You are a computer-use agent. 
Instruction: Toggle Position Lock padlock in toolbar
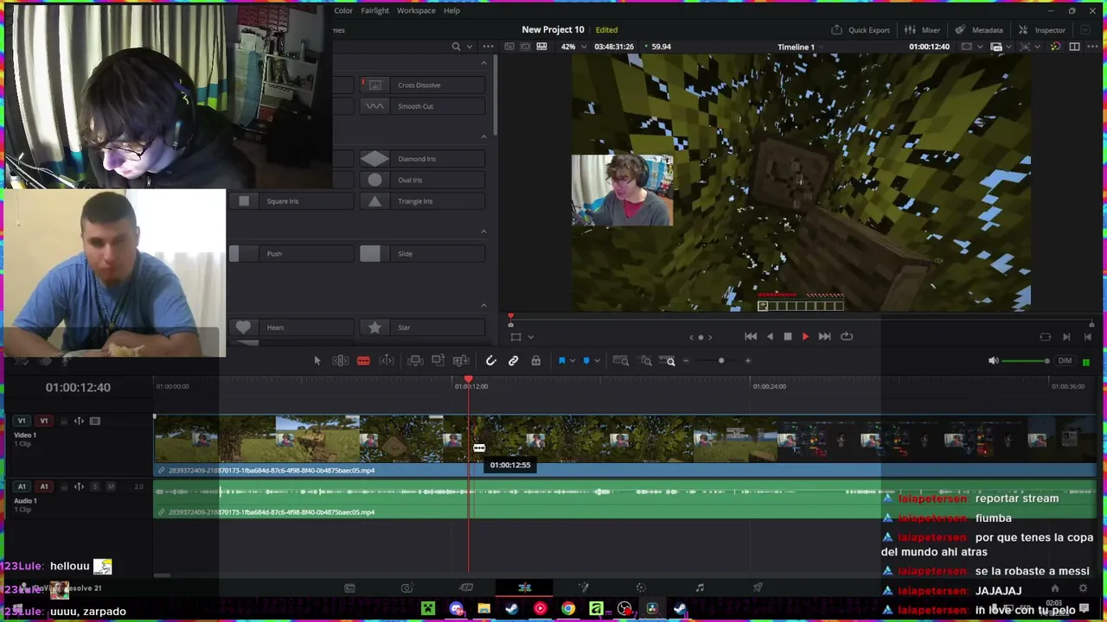[536, 361]
